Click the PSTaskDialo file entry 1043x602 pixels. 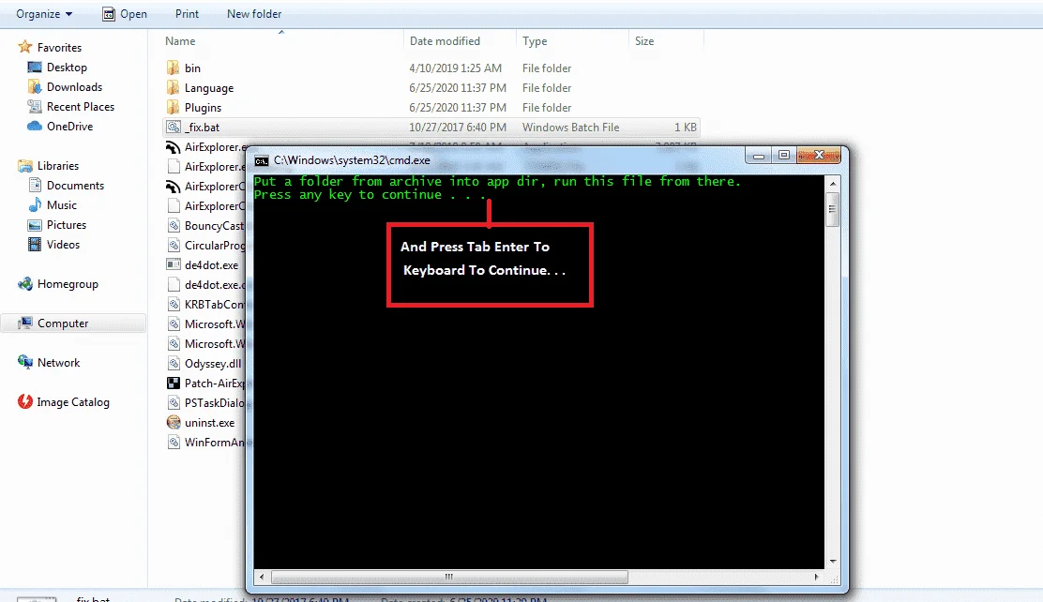(x=214, y=403)
